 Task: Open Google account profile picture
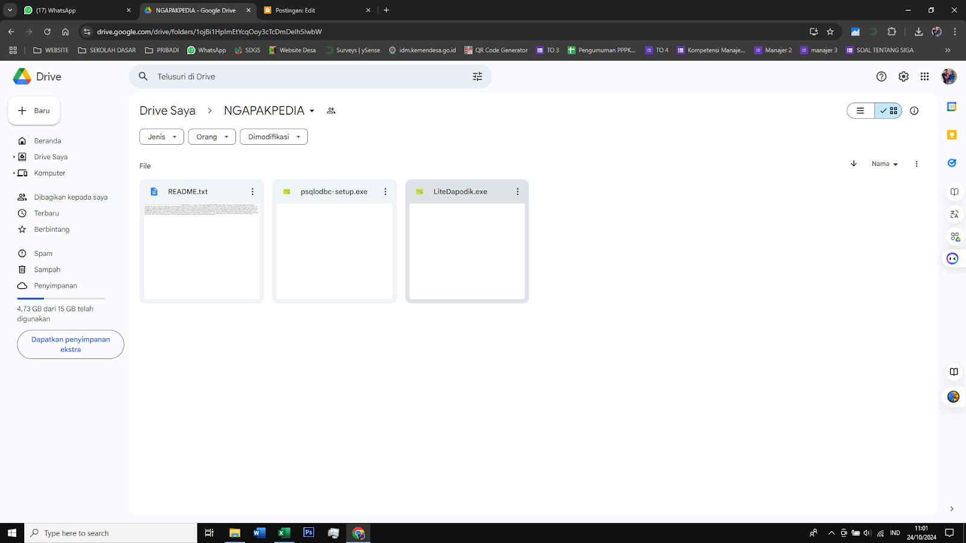[x=948, y=77]
